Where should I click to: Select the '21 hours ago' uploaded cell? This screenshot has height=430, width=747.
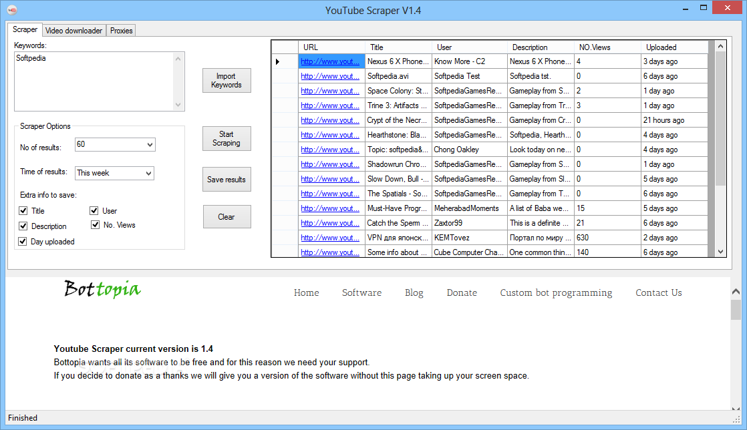pyautogui.click(x=675, y=120)
